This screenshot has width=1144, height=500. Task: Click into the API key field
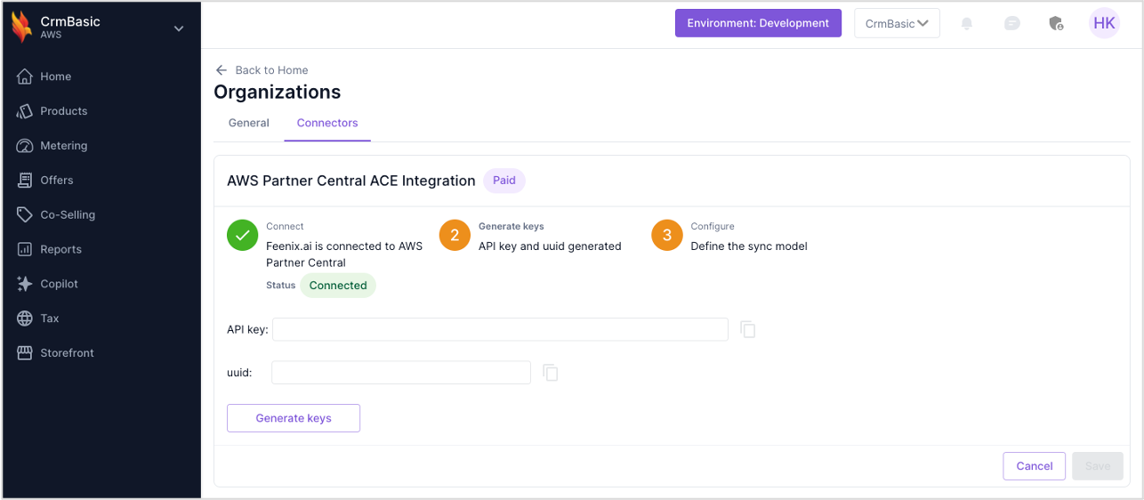pyautogui.click(x=500, y=330)
